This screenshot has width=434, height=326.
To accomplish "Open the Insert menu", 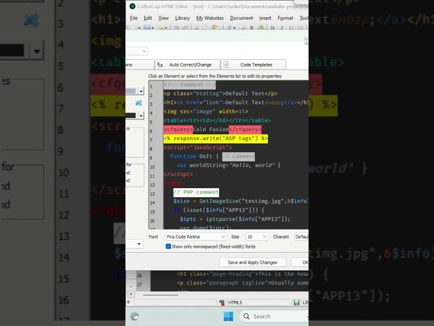I will [x=265, y=18].
